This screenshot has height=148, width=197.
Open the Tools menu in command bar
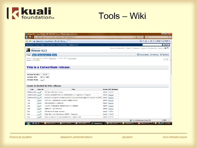click(166, 41)
